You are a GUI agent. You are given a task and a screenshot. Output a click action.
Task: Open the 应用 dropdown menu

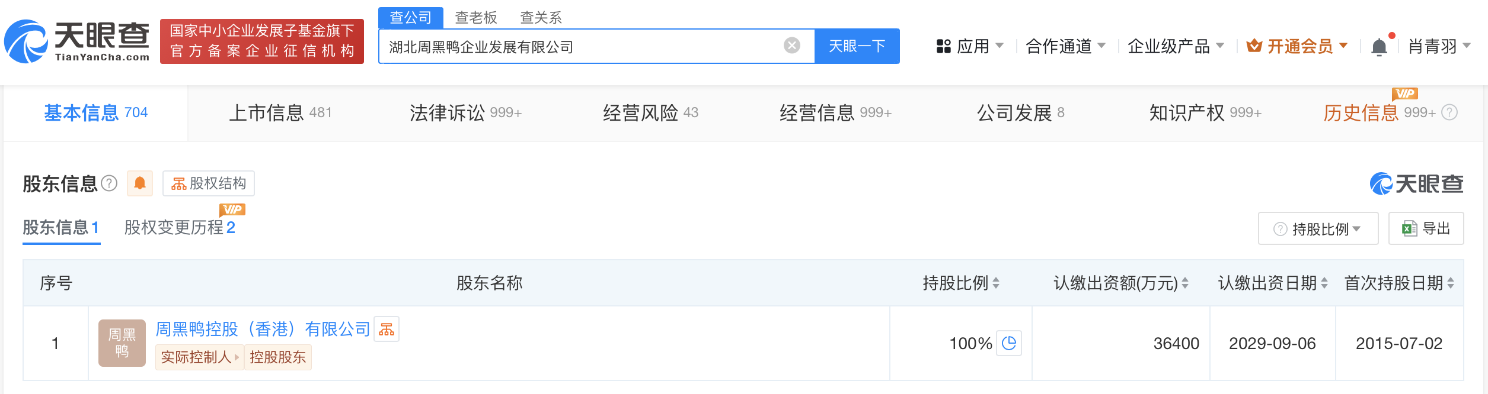pyautogui.click(x=972, y=45)
